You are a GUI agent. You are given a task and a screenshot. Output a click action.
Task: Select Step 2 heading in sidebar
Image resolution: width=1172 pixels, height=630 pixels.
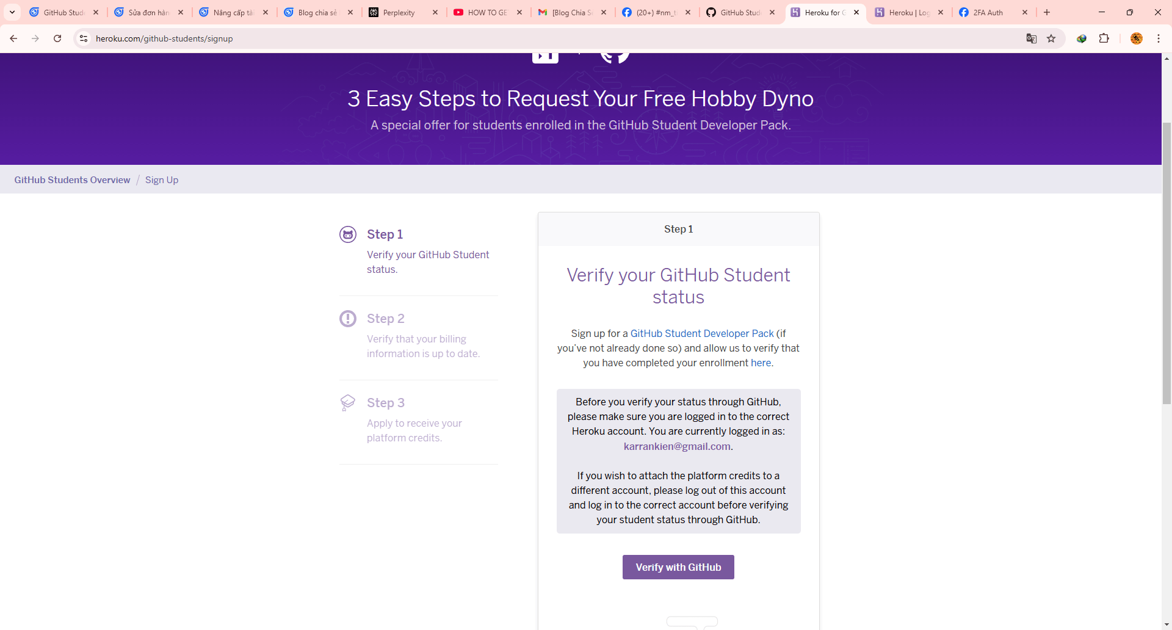[386, 319]
